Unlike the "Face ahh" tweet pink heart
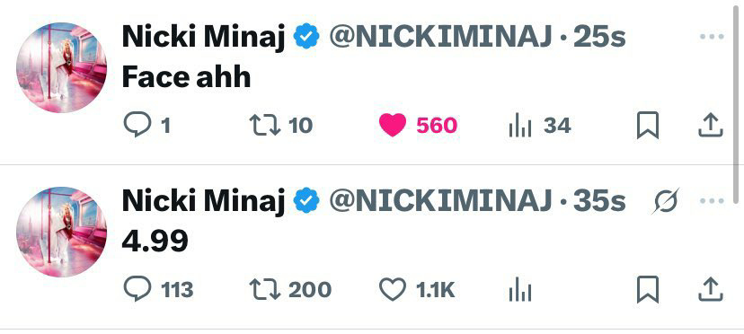 pos(393,126)
